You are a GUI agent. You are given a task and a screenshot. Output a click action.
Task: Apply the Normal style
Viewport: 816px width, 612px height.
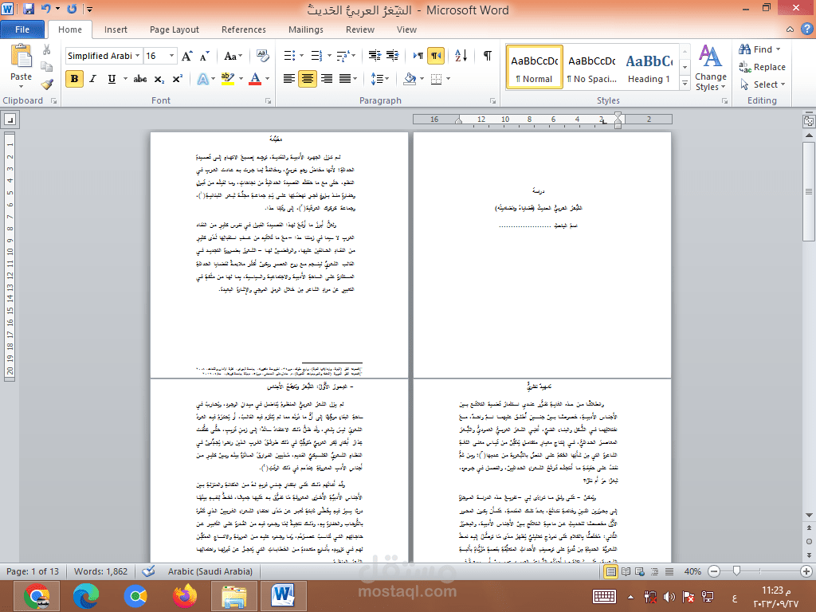click(535, 67)
